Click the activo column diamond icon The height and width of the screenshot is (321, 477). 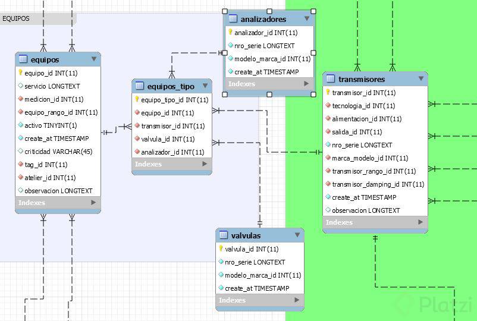click(x=20, y=125)
